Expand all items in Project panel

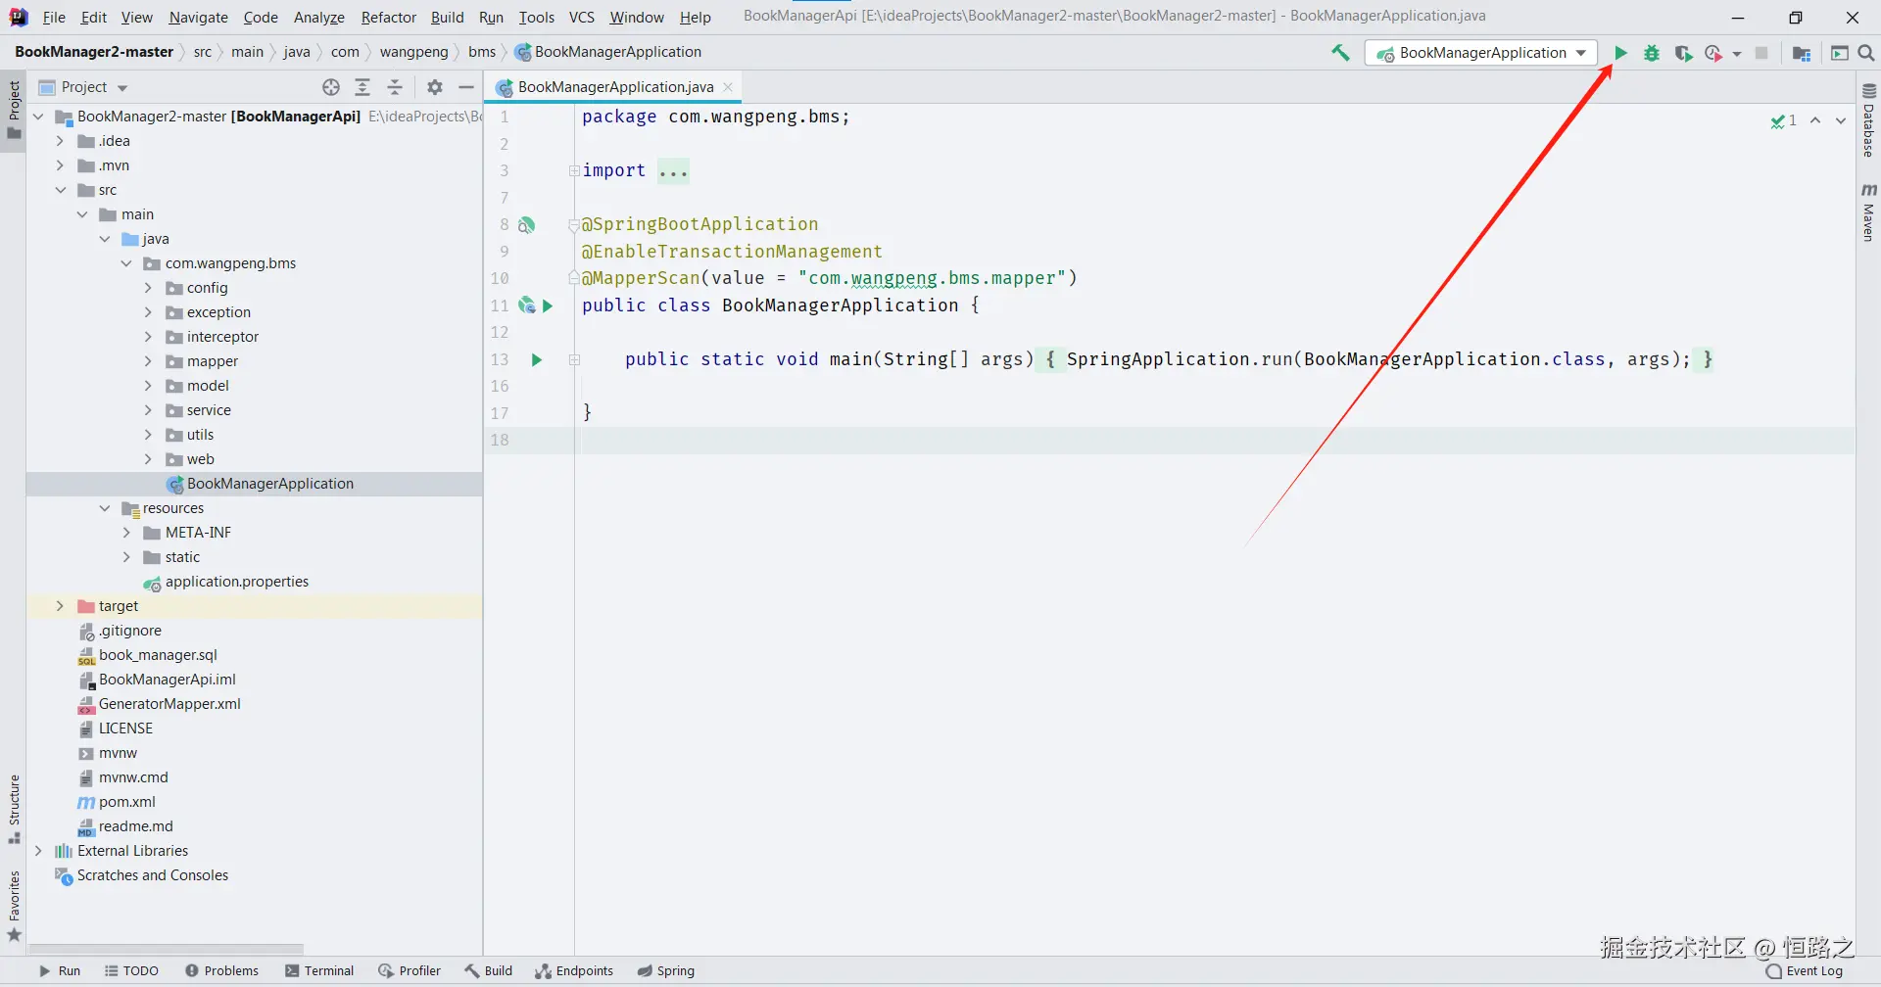pos(362,87)
